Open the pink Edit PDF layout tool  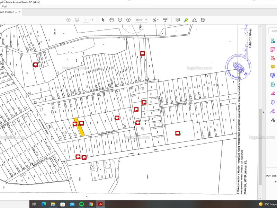pyautogui.click(x=272, y=50)
